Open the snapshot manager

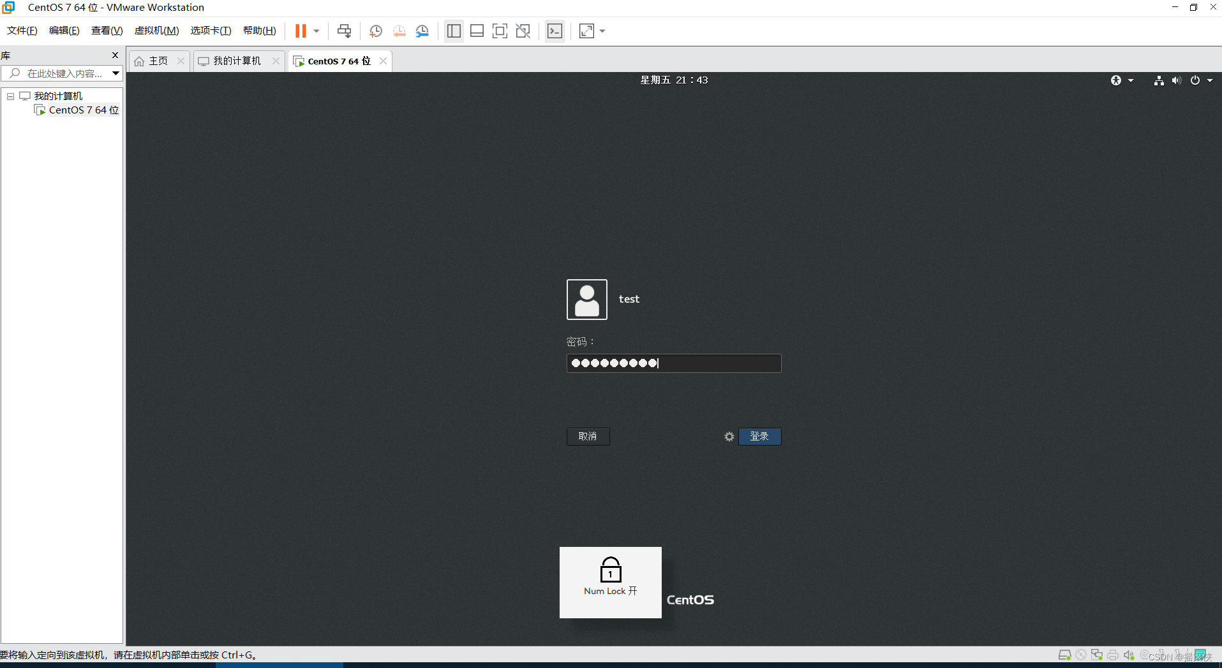[422, 31]
